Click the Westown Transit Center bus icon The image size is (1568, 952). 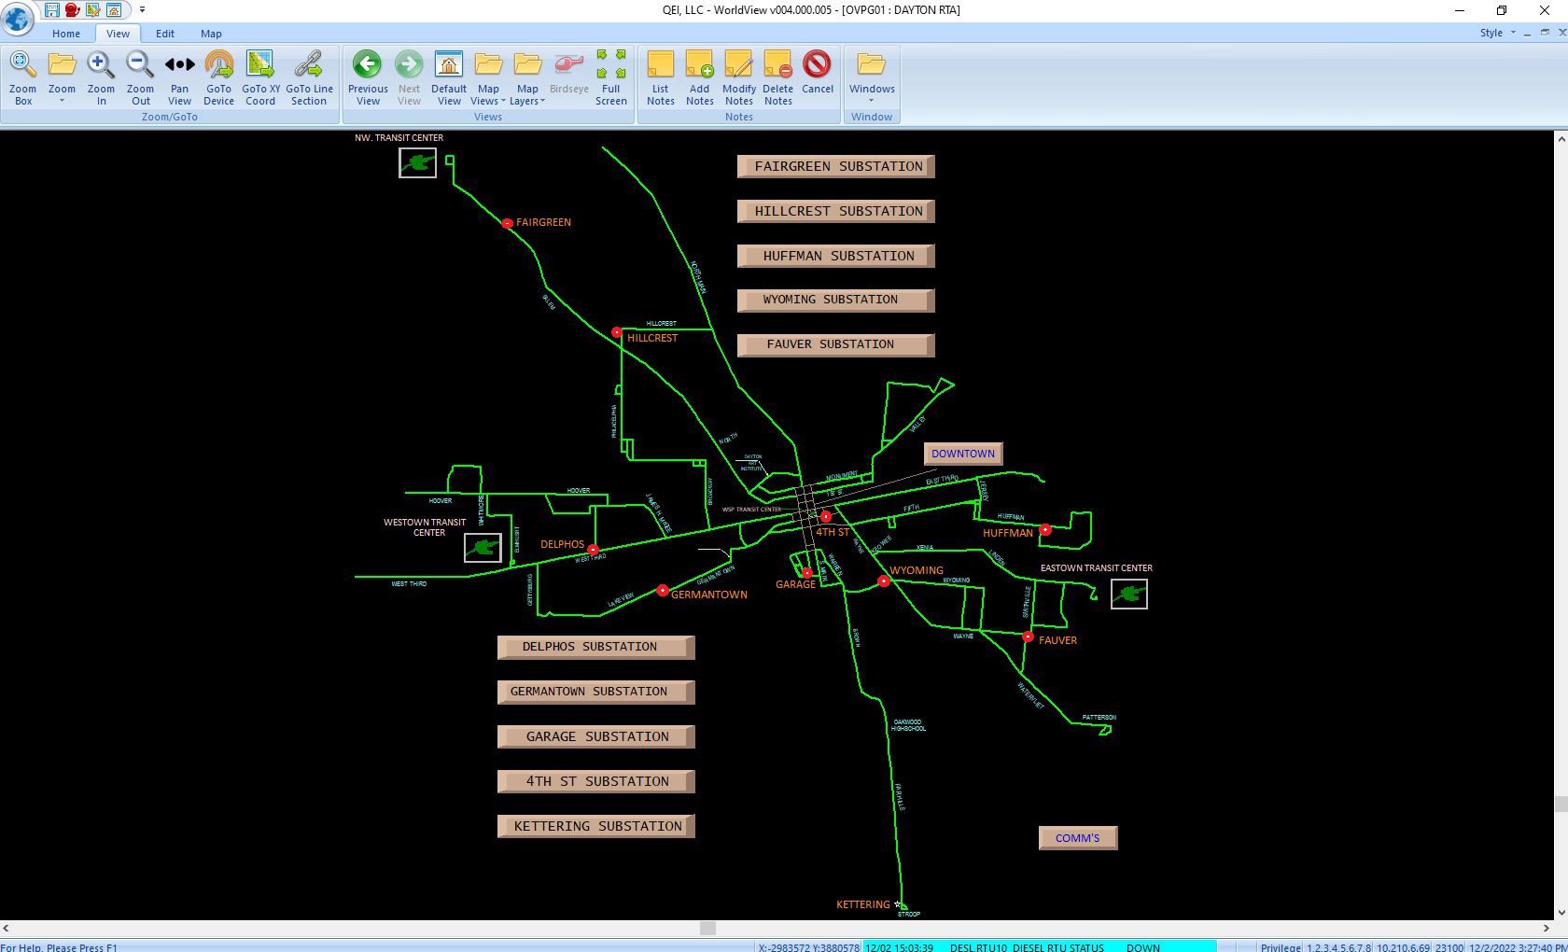point(483,547)
